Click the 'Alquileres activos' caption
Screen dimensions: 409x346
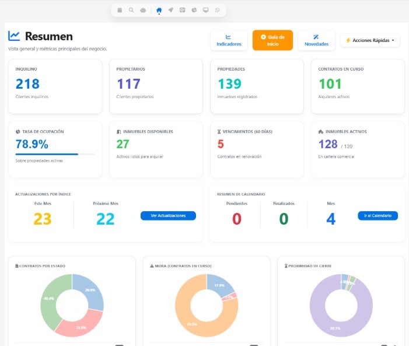334,97
